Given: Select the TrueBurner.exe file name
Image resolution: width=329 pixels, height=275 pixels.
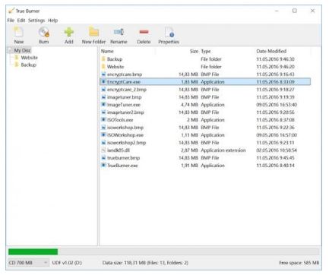Looking at the screenshot, I should [x=122, y=166].
